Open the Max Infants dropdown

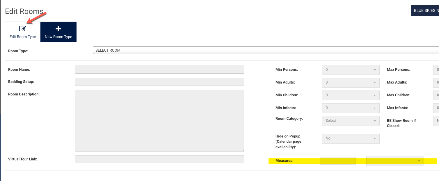coord(436,108)
